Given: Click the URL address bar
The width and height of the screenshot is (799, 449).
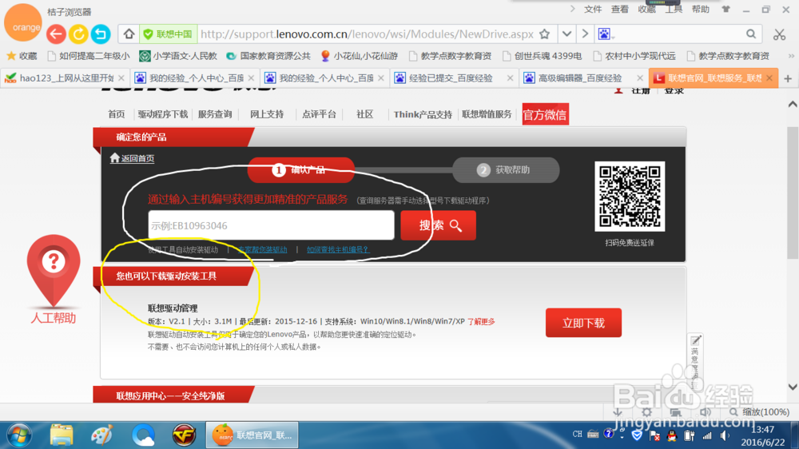Looking at the screenshot, I should click(367, 34).
